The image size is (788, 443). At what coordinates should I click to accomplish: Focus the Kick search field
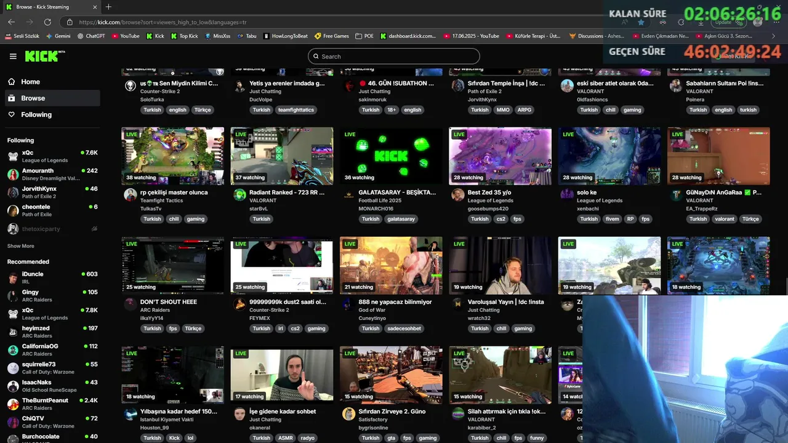click(394, 56)
